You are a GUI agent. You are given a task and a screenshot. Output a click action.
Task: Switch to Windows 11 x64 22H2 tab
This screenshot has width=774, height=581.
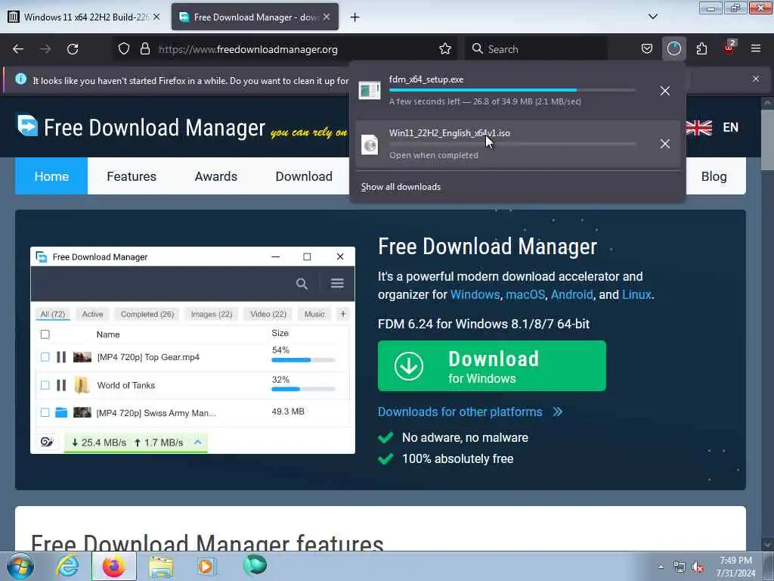84,17
